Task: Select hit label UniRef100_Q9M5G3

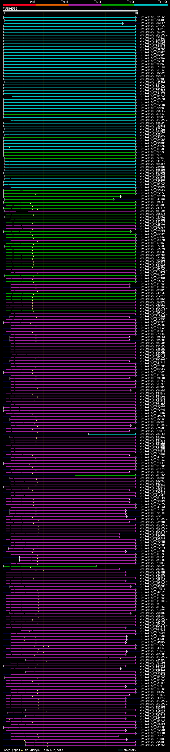Action: pos(152,108)
